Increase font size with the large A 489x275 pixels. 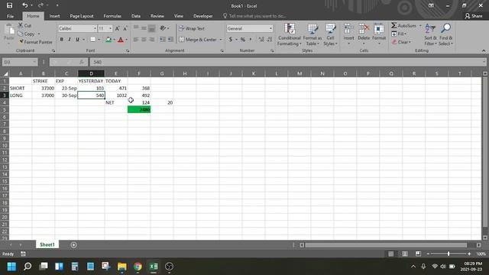point(117,28)
